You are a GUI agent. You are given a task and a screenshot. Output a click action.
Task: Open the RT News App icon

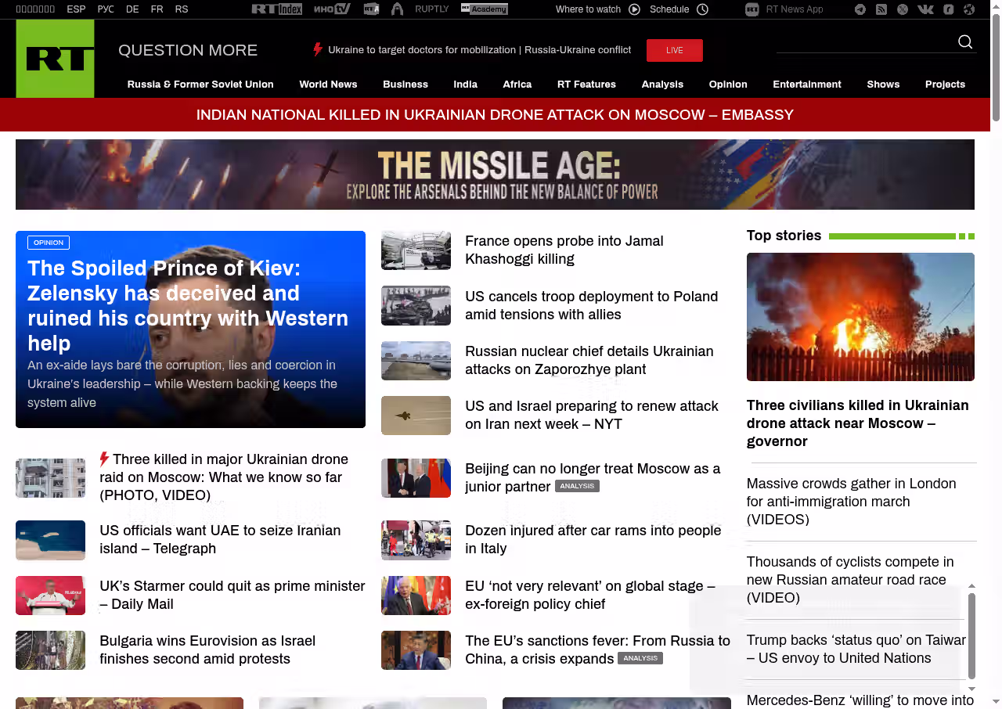(752, 9)
